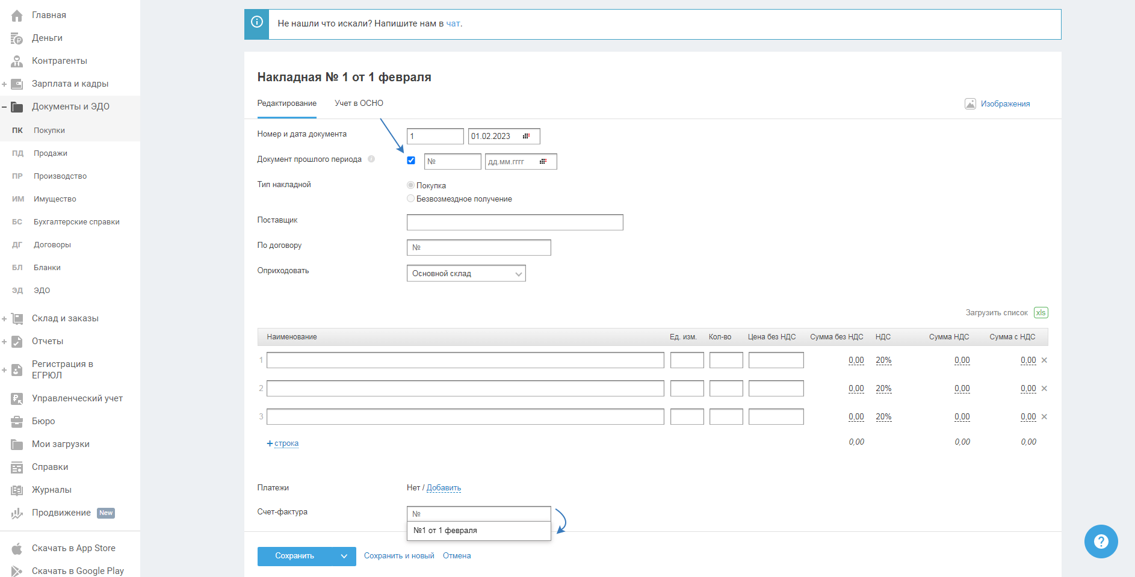Click into the Поставщик input field
The height and width of the screenshot is (577, 1135).
coord(515,223)
